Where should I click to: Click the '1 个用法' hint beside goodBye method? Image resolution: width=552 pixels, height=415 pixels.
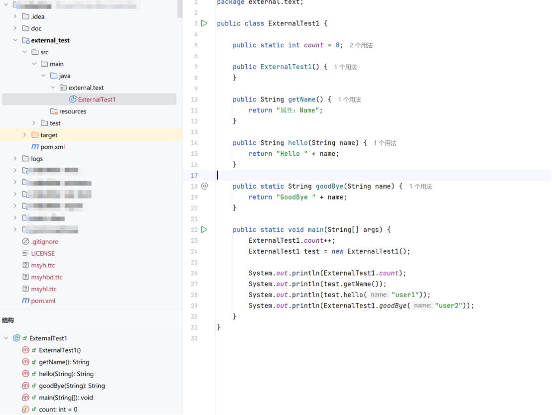(420, 187)
